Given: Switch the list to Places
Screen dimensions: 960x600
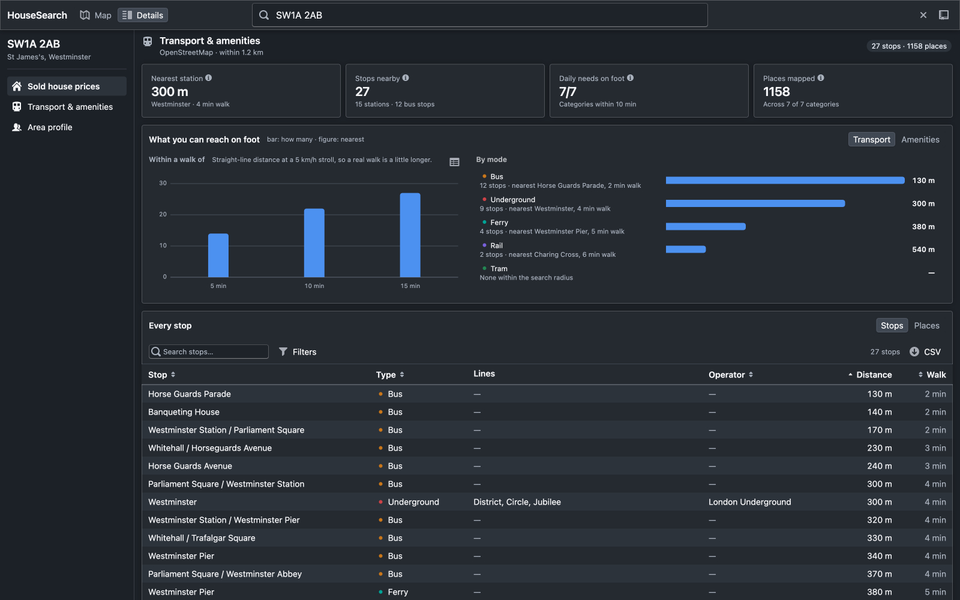Looking at the screenshot, I should point(926,325).
